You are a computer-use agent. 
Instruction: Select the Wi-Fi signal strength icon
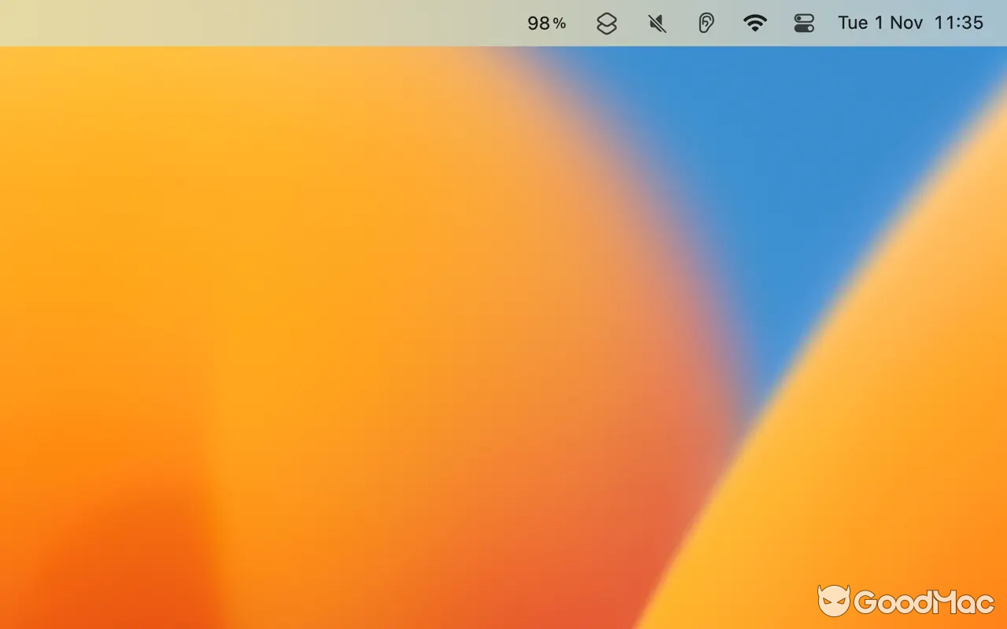(755, 23)
